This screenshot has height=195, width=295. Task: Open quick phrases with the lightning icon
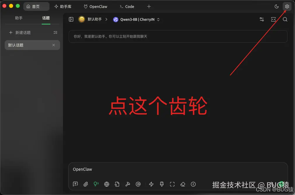[x=151, y=184]
